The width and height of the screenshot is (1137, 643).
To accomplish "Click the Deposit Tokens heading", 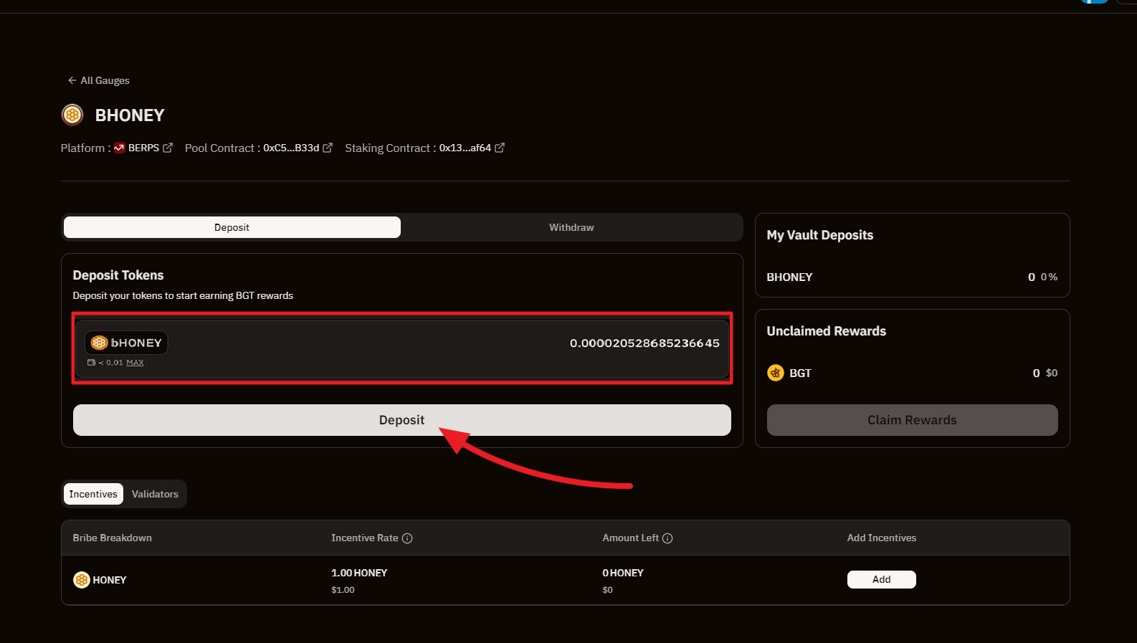I will [118, 275].
